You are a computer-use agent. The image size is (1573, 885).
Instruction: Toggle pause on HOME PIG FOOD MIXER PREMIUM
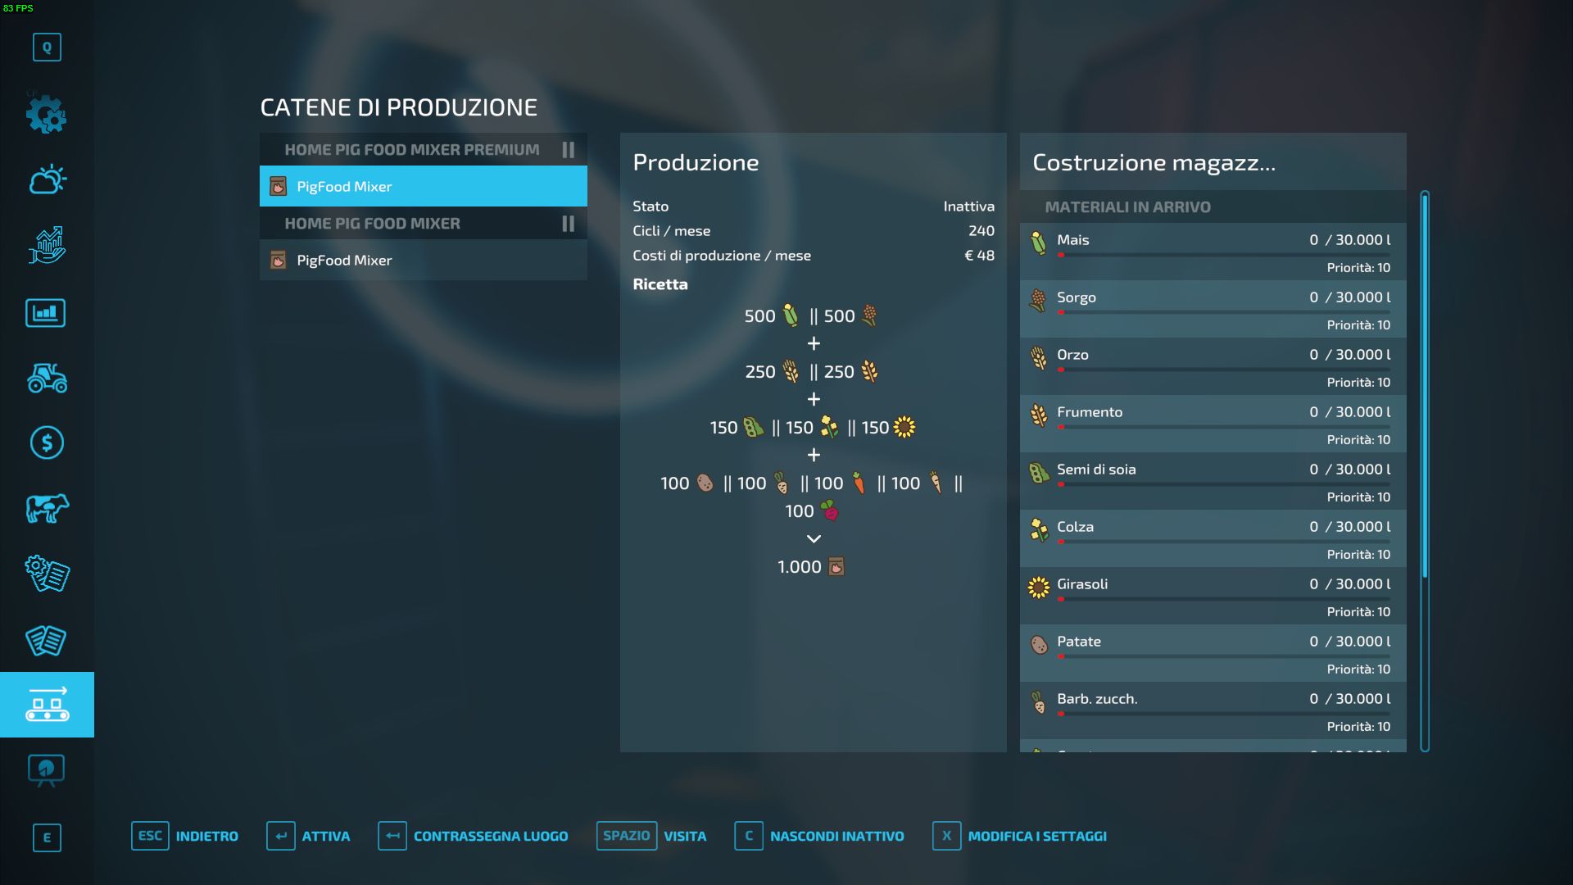pyautogui.click(x=567, y=149)
